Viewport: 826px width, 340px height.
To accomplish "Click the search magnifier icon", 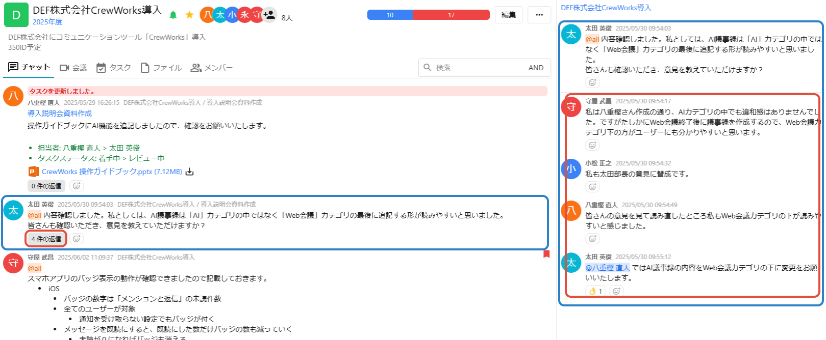I will coord(428,67).
